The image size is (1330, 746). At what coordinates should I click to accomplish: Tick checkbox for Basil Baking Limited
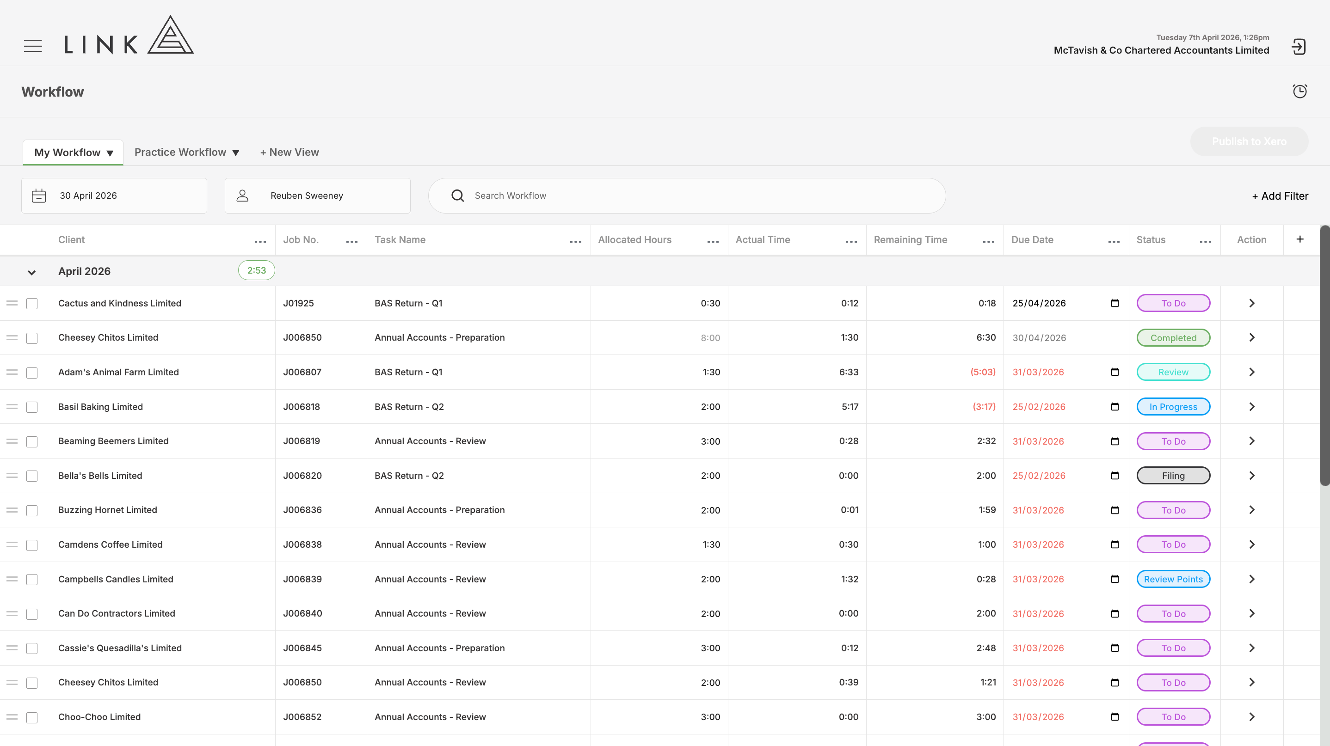[32, 407]
